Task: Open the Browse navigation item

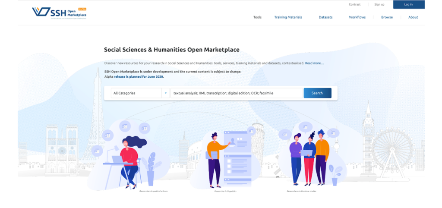Action: [x=387, y=17]
